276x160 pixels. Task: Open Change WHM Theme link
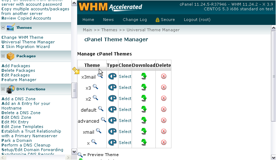(22, 37)
